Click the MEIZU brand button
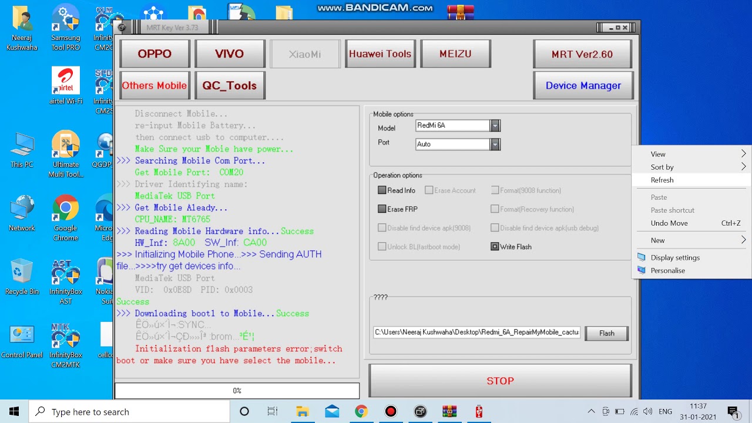 tap(455, 54)
